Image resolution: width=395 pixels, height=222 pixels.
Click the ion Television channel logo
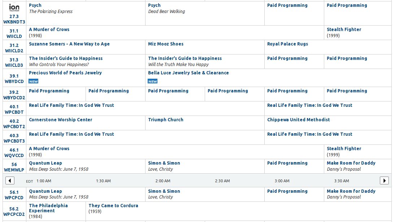[14, 7]
